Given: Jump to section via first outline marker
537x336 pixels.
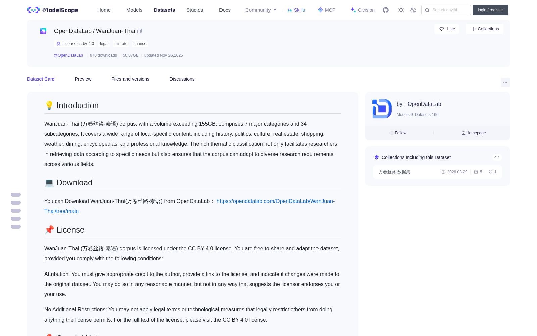Looking at the screenshot, I should pos(16,195).
